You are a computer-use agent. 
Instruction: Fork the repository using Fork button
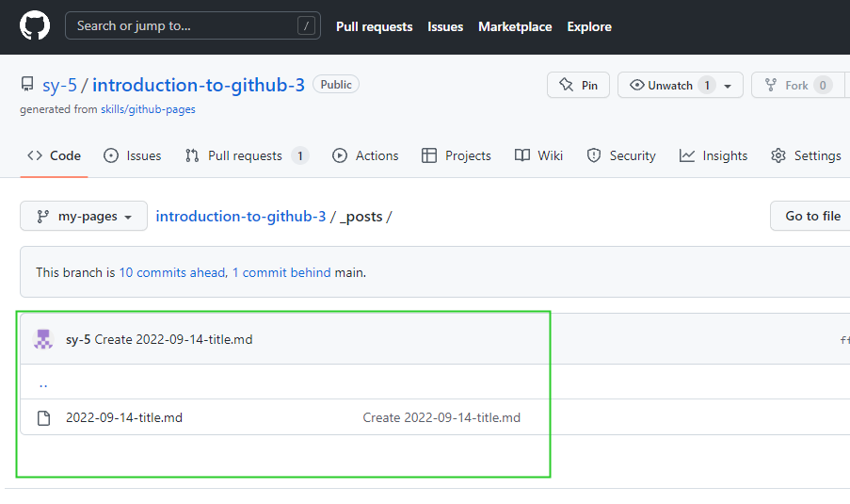pos(786,85)
